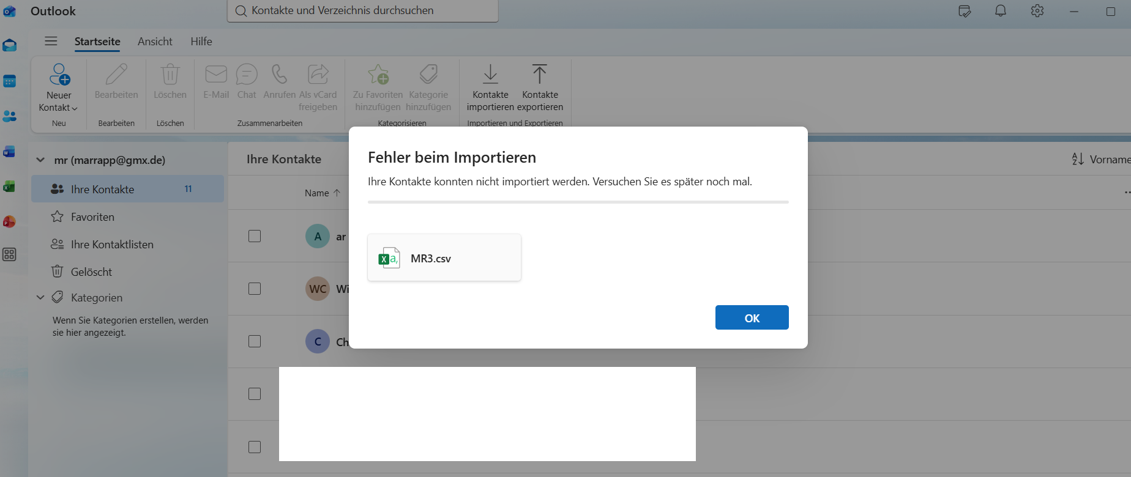
Task: Open settings gear icon
Action: tap(1037, 11)
